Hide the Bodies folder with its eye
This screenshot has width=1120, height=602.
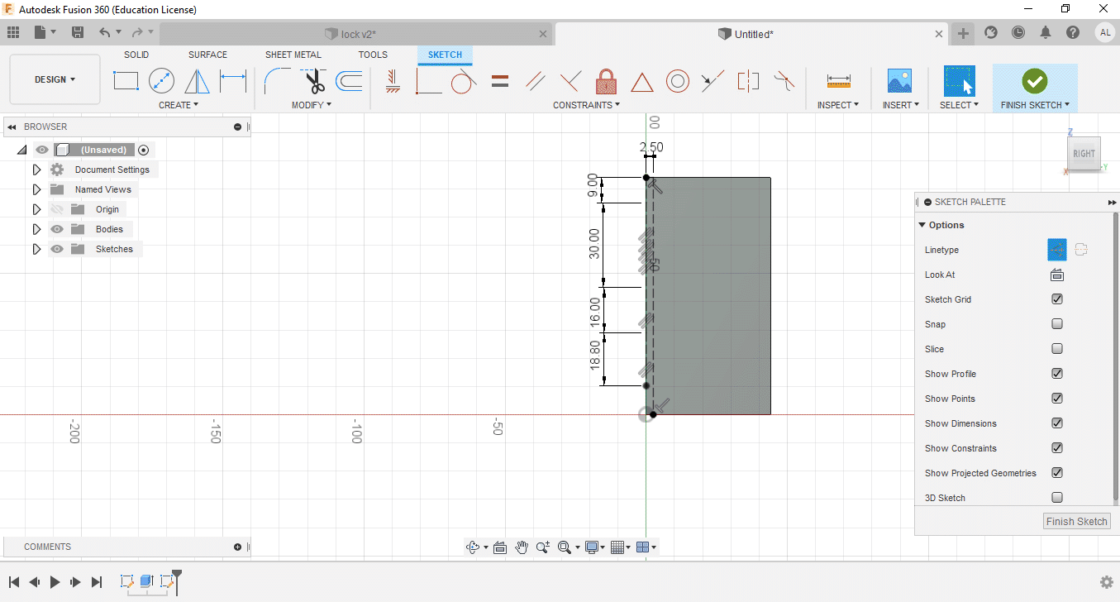(57, 229)
